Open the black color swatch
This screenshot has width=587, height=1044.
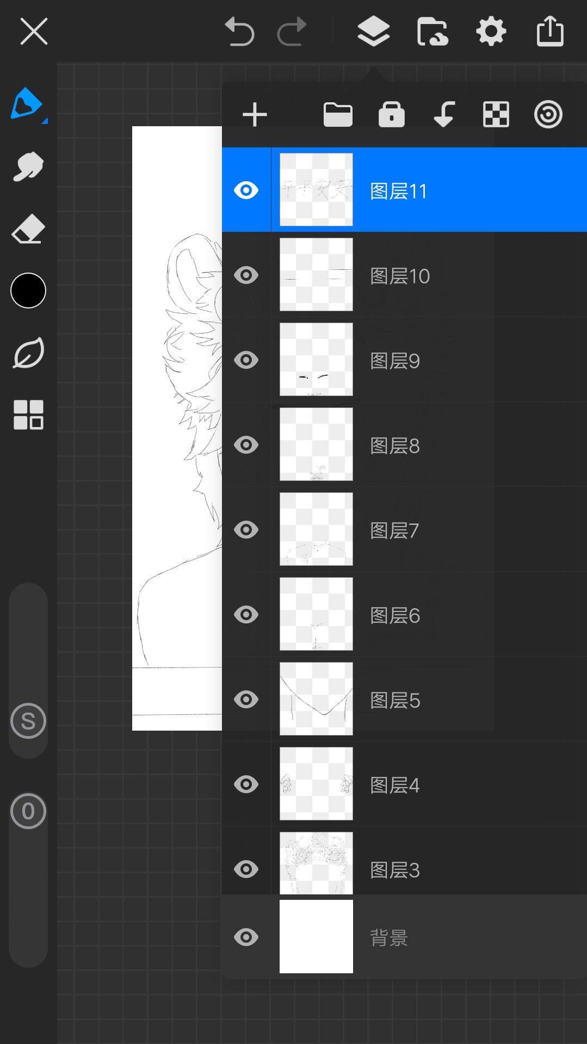pyautogui.click(x=28, y=291)
